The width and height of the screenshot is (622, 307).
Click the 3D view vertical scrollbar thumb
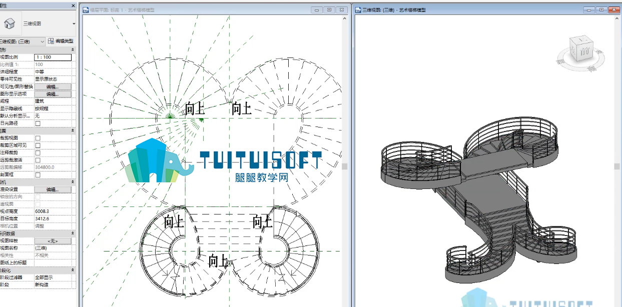[x=617, y=166]
